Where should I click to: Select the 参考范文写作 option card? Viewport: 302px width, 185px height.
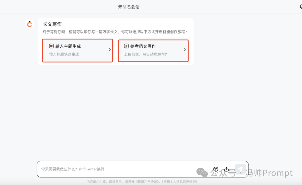(x=153, y=50)
